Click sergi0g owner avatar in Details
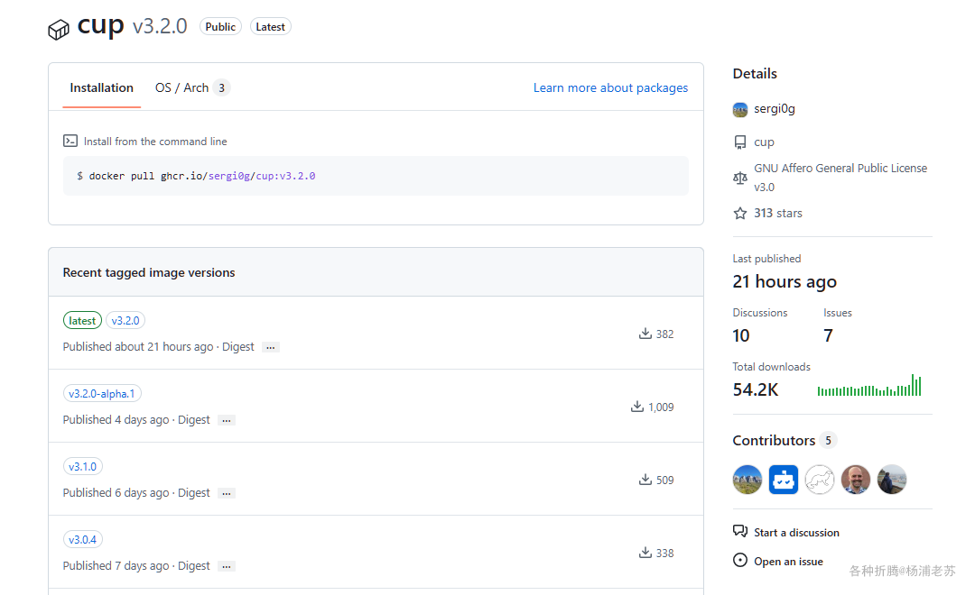The height and width of the screenshot is (595, 975). coord(740,110)
